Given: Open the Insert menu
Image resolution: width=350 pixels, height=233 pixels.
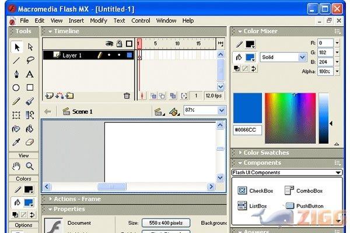Looking at the screenshot, I should (x=76, y=20).
